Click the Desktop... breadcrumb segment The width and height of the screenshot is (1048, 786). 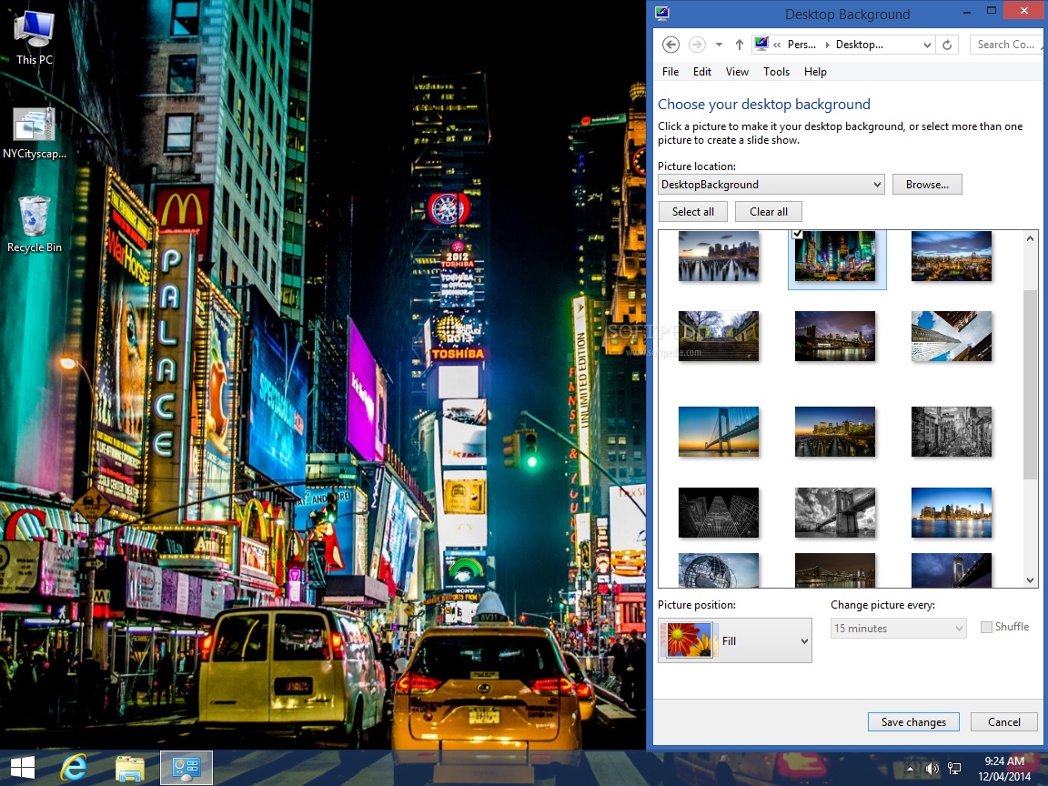click(859, 45)
